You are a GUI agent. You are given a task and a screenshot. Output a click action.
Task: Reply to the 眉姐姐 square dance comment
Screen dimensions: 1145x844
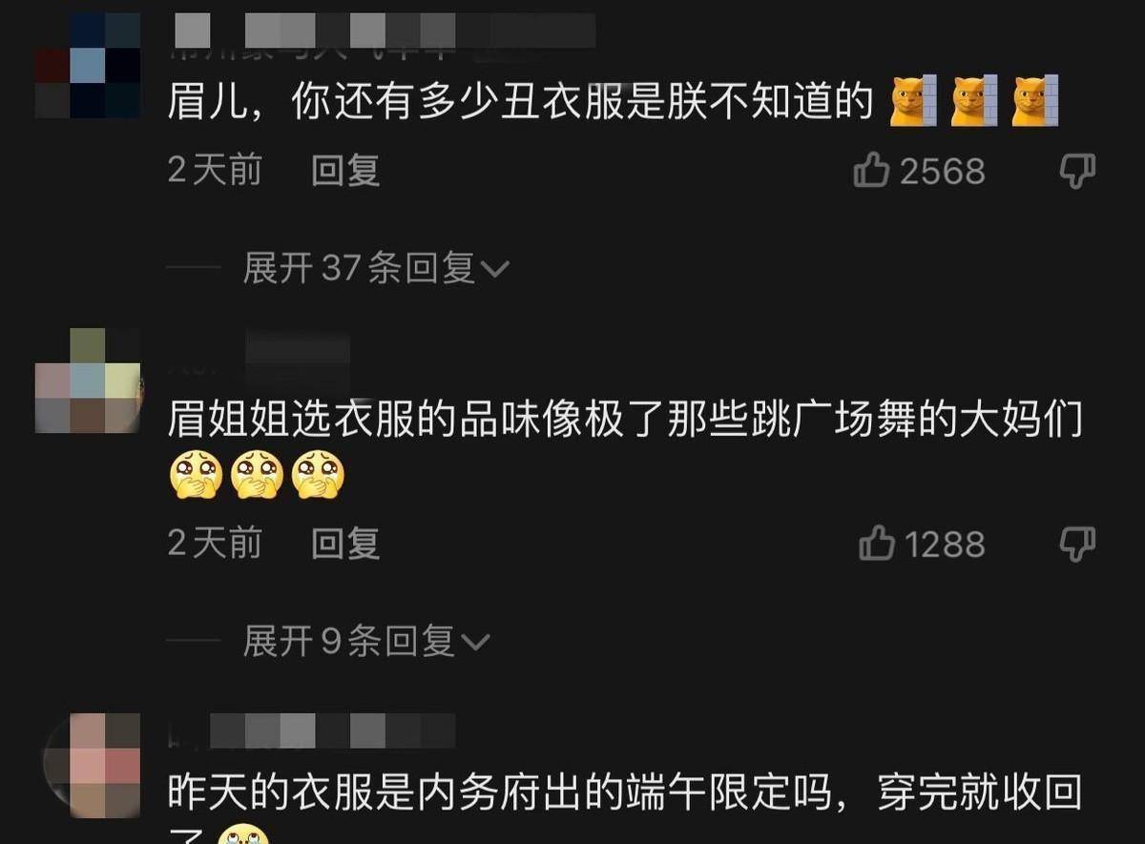(x=345, y=545)
